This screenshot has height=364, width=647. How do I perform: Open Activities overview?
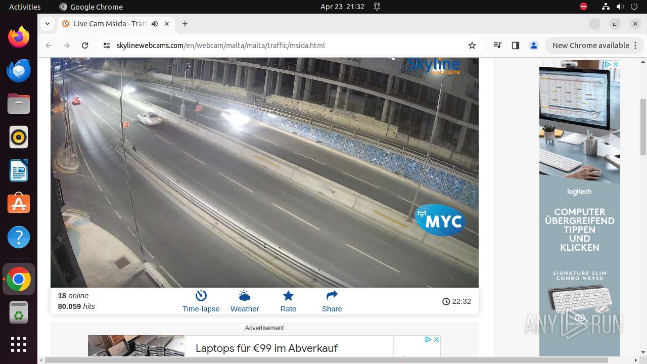25,7
